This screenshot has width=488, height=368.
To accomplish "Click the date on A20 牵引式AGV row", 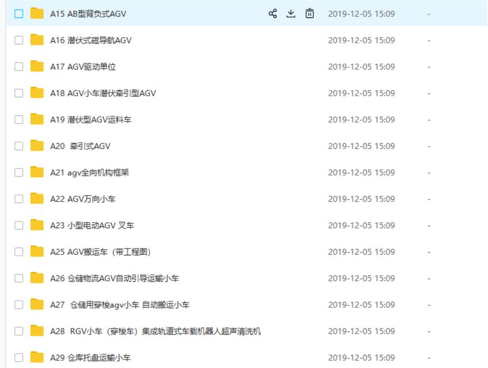I will (x=361, y=146).
